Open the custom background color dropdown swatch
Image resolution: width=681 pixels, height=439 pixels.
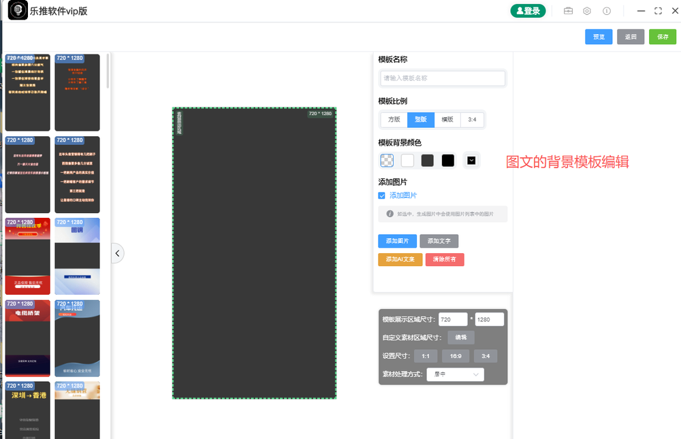471,160
